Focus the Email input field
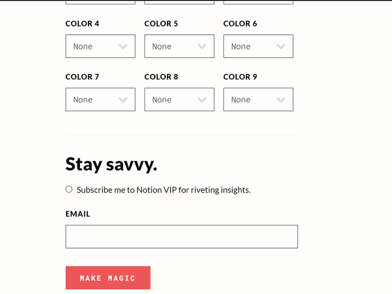392x294 pixels. point(181,237)
